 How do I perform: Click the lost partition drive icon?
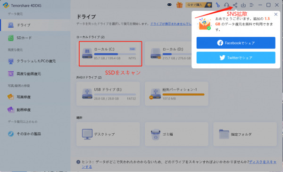coord(155,94)
